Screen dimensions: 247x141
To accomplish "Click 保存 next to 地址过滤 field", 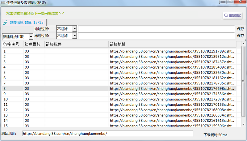I will 241,29.
